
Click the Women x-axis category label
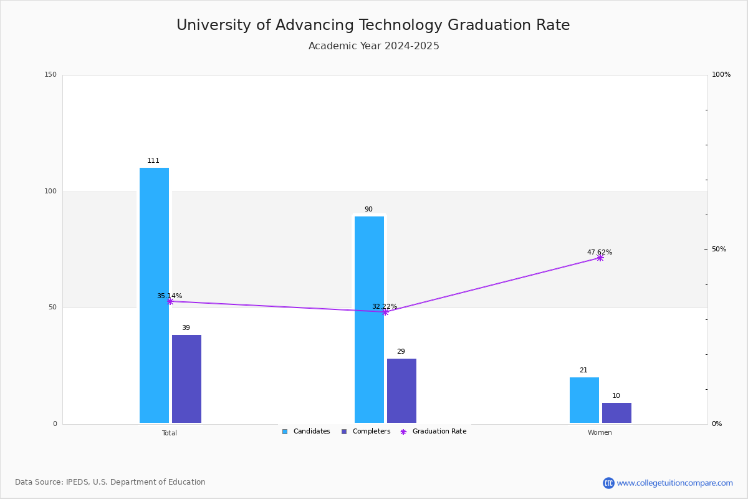pyautogui.click(x=600, y=433)
